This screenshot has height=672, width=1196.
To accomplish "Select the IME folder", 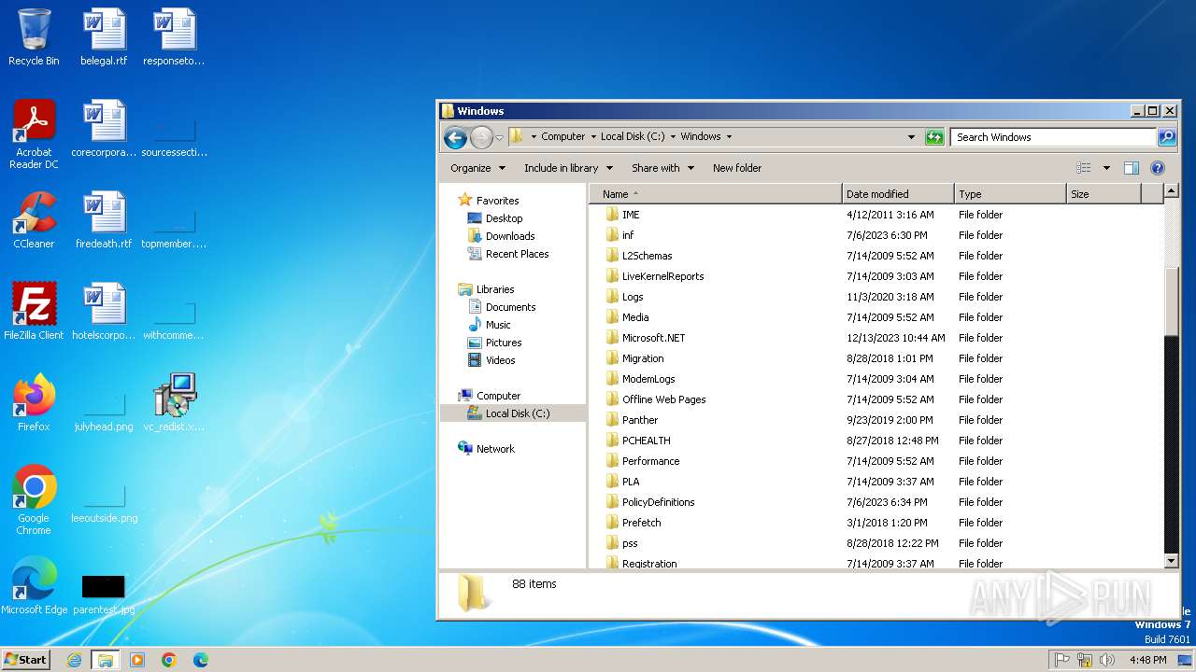I will tap(631, 215).
